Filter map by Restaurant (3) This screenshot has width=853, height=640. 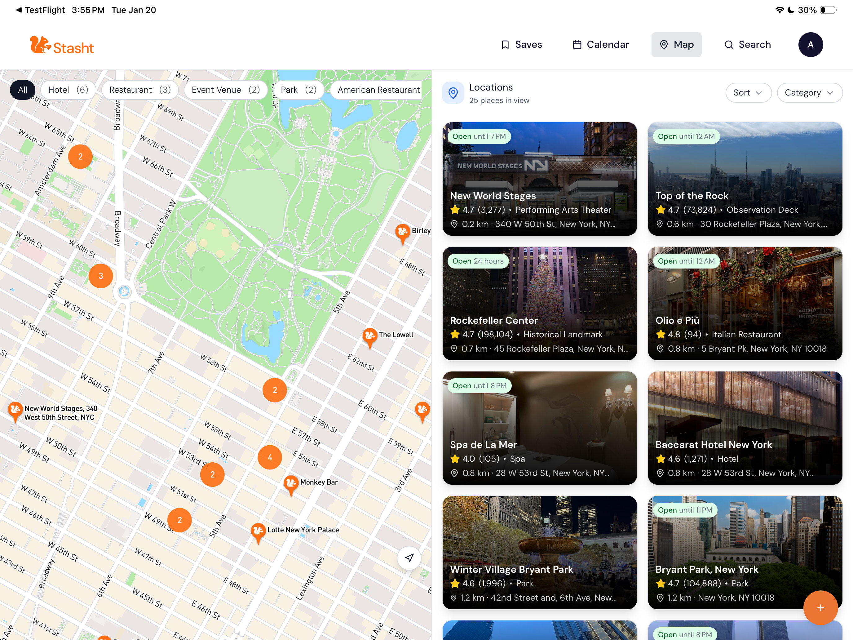[140, 90]
